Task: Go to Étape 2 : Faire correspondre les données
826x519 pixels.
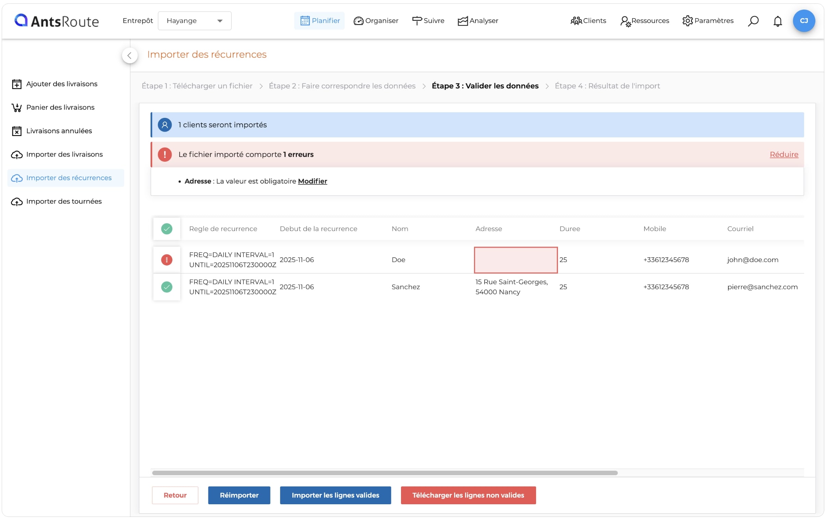Action: pyautogui.click(x=342, y=86)
